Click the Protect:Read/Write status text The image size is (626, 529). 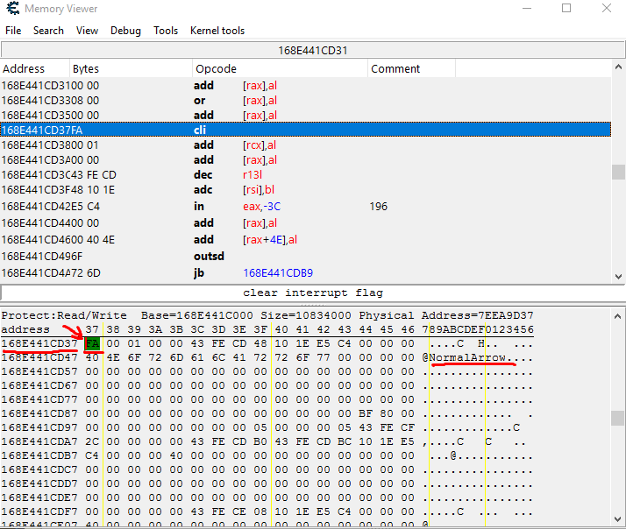64,315
